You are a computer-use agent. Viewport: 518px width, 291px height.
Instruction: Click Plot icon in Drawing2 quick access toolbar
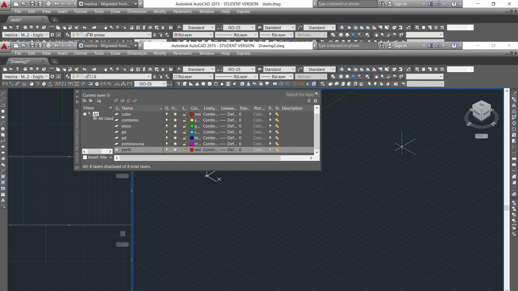pos(48,45)
